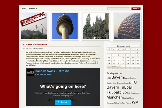Viewport: 162px width, 108px height.
Task: Click calendar day 20
Action: [123, 61]
